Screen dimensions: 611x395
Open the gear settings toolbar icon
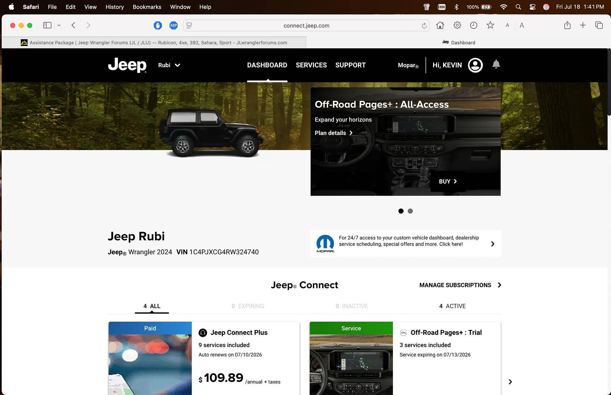coord(457,25)
